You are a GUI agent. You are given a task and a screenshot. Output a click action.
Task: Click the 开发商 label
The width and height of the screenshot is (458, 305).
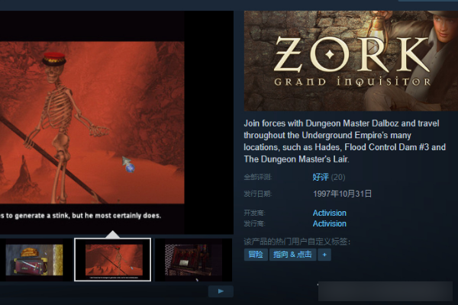(x=255, y=213)
